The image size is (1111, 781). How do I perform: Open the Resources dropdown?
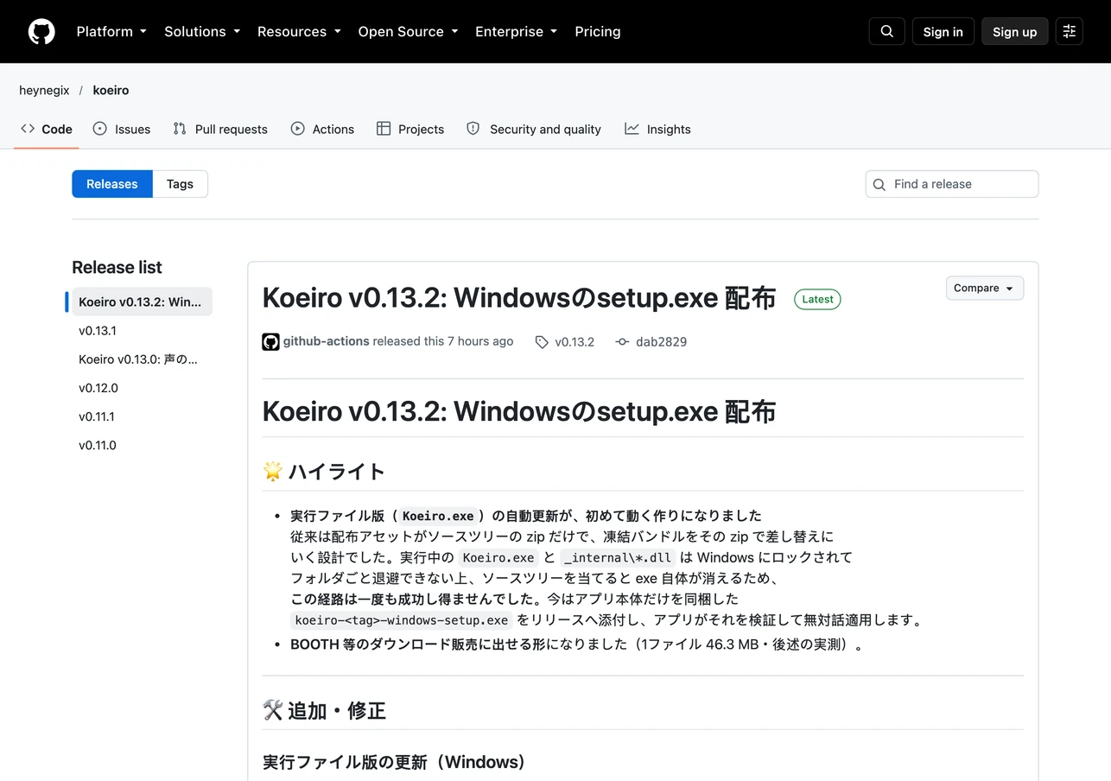pos(299,31)
